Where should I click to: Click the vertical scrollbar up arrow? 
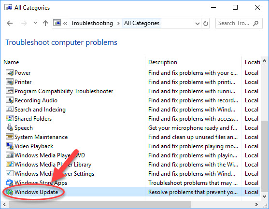pyautogui.click(x=264, y=61)
